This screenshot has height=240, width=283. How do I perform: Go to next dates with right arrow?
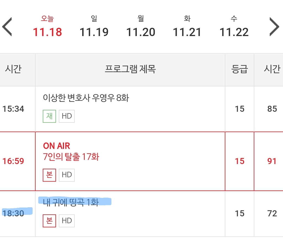pyautogui.click(x=274, y=27)
